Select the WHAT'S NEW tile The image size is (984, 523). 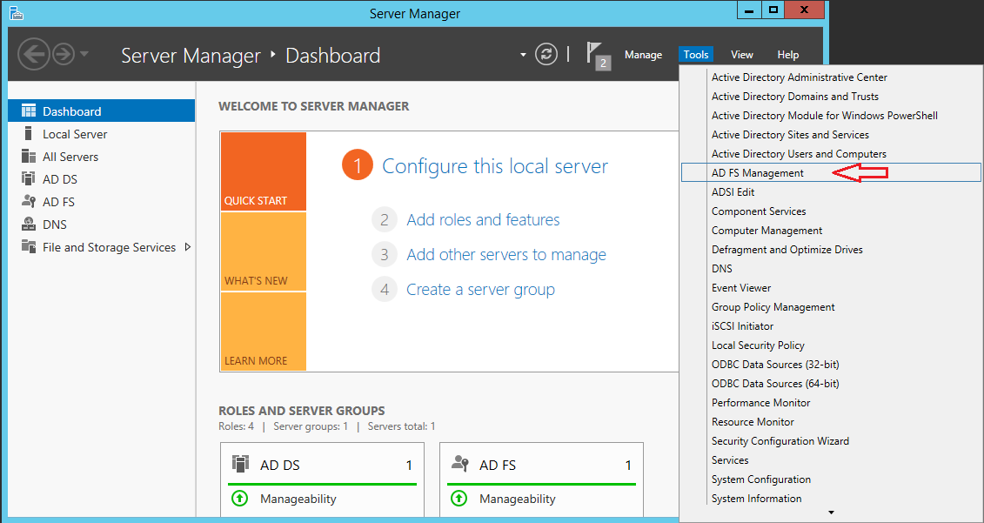click(264, 251)
